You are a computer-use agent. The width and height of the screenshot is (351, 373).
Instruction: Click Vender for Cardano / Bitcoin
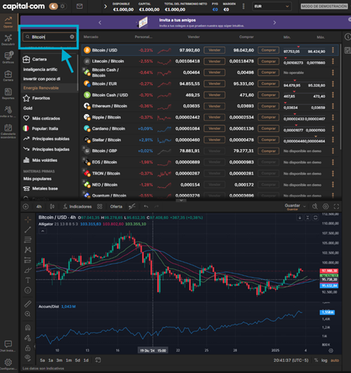point(215,128)
